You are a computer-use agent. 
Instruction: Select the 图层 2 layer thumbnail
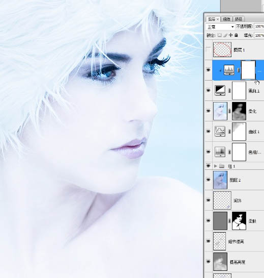pyautogui.click(x=220, y=180)
